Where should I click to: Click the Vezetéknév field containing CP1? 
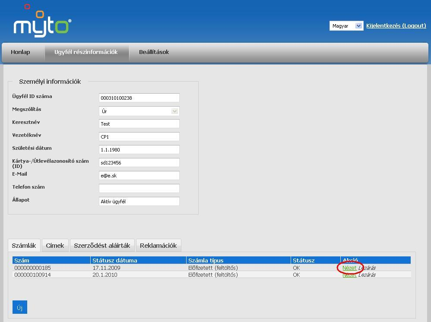[139, 136]
